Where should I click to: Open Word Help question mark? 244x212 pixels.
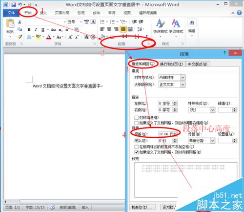[x=239, y=13]
